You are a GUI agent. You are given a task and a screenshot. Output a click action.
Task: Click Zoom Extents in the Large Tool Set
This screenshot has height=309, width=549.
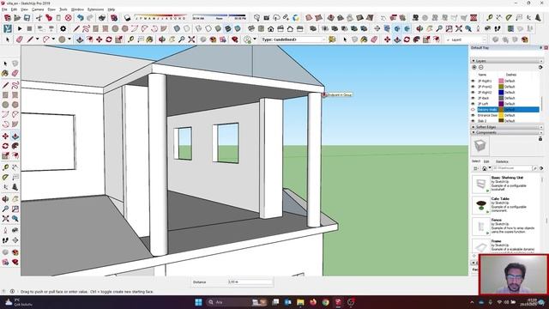[5, 219]
